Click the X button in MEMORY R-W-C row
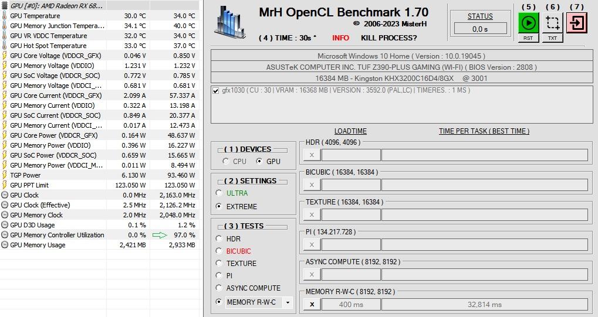Image resolution: width=598 pixels, height=317 pixels. pyautogui.click(x=312, y=305)
